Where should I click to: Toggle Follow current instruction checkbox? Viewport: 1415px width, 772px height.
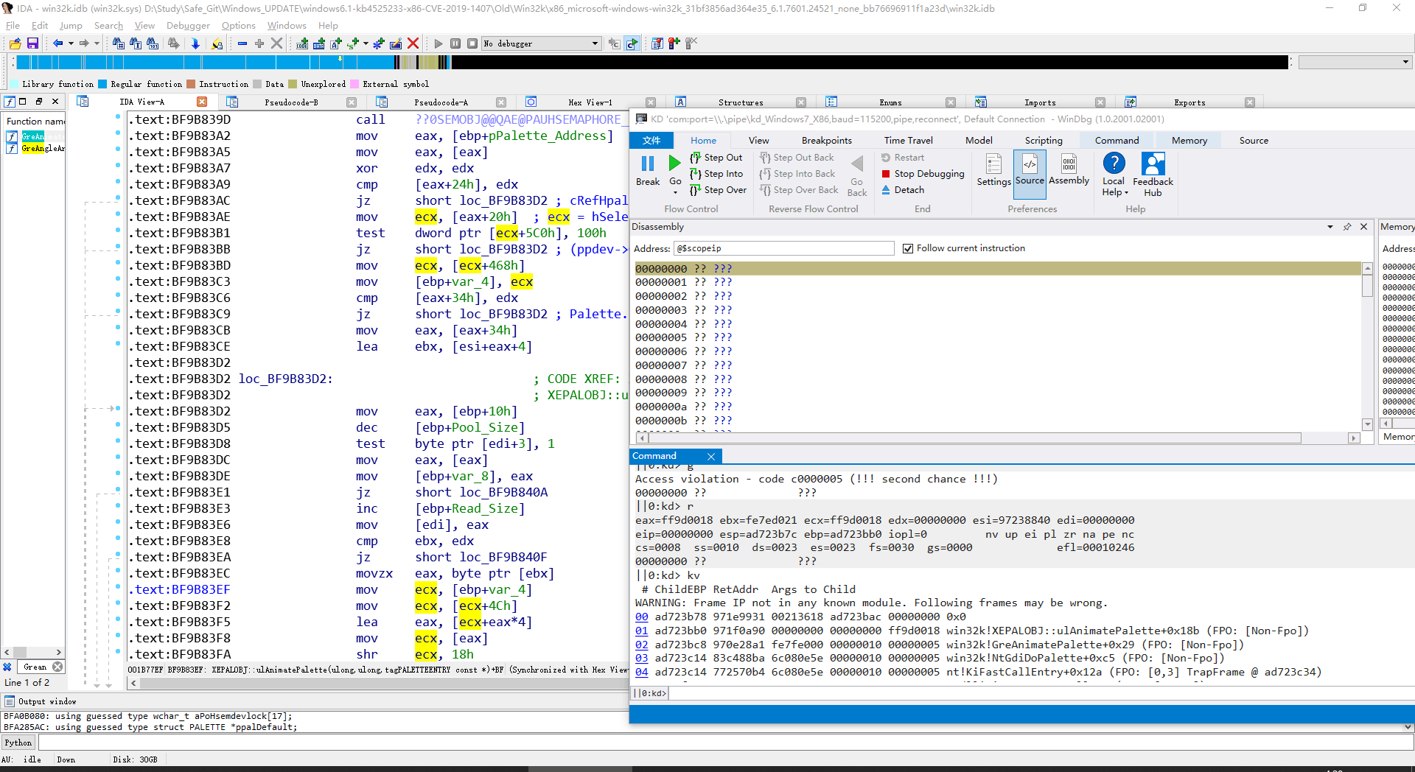point(908,248)
